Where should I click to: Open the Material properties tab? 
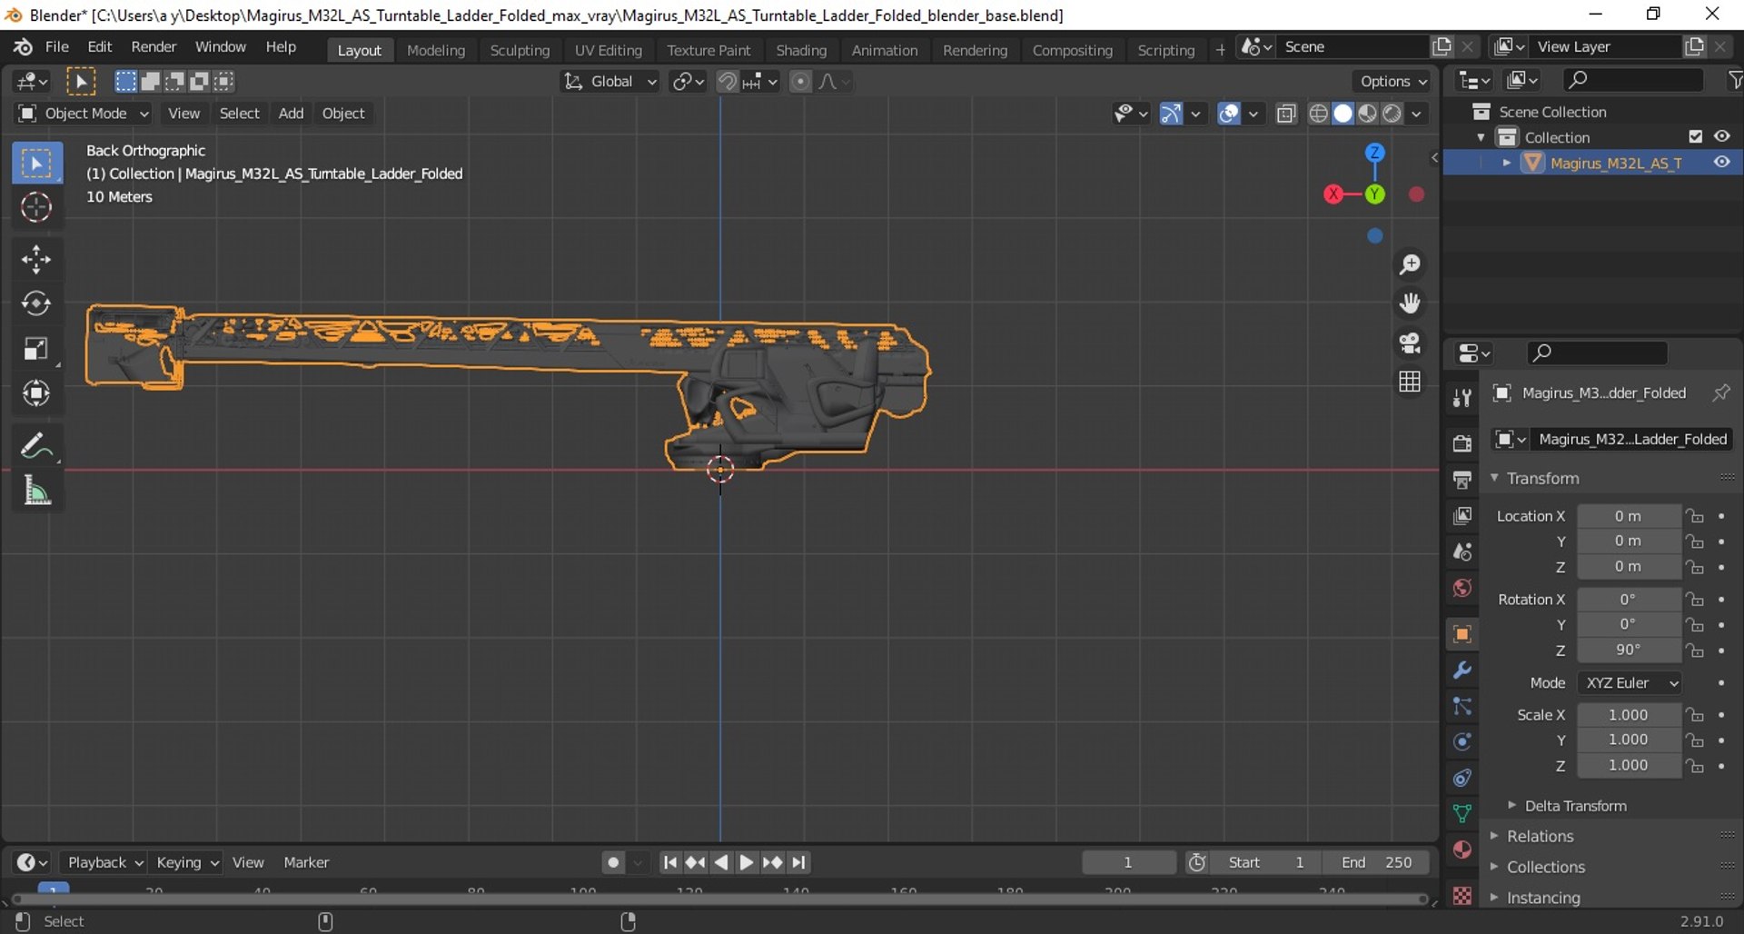pyautogui.click(x=1462, y=850)
